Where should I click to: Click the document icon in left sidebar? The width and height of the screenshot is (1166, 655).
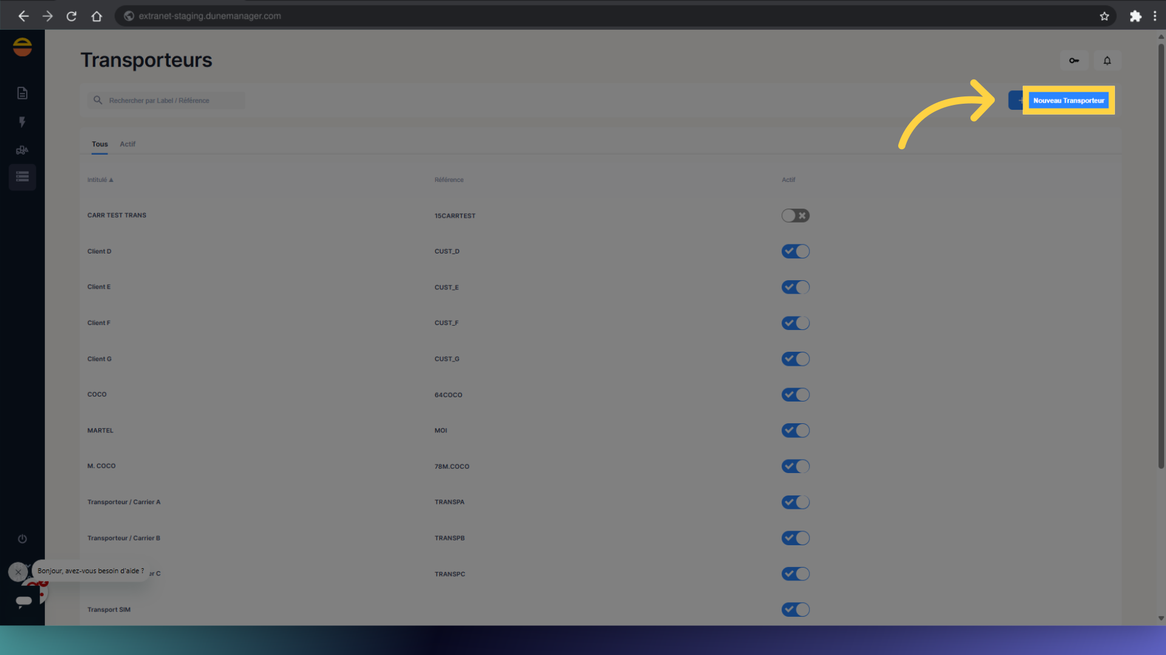22,93
